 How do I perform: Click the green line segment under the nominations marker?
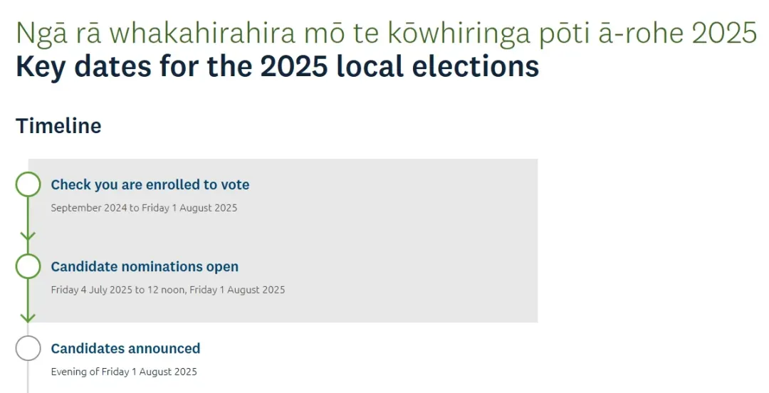pos(28,296)
